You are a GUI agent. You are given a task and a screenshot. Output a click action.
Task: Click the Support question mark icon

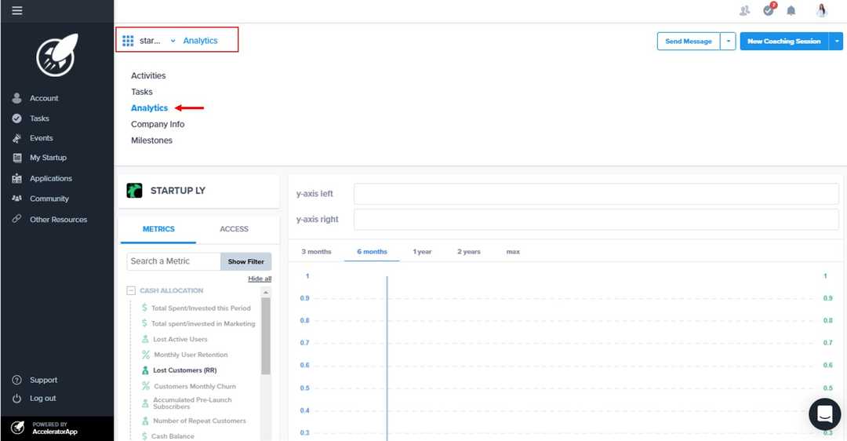click(16, 380)
